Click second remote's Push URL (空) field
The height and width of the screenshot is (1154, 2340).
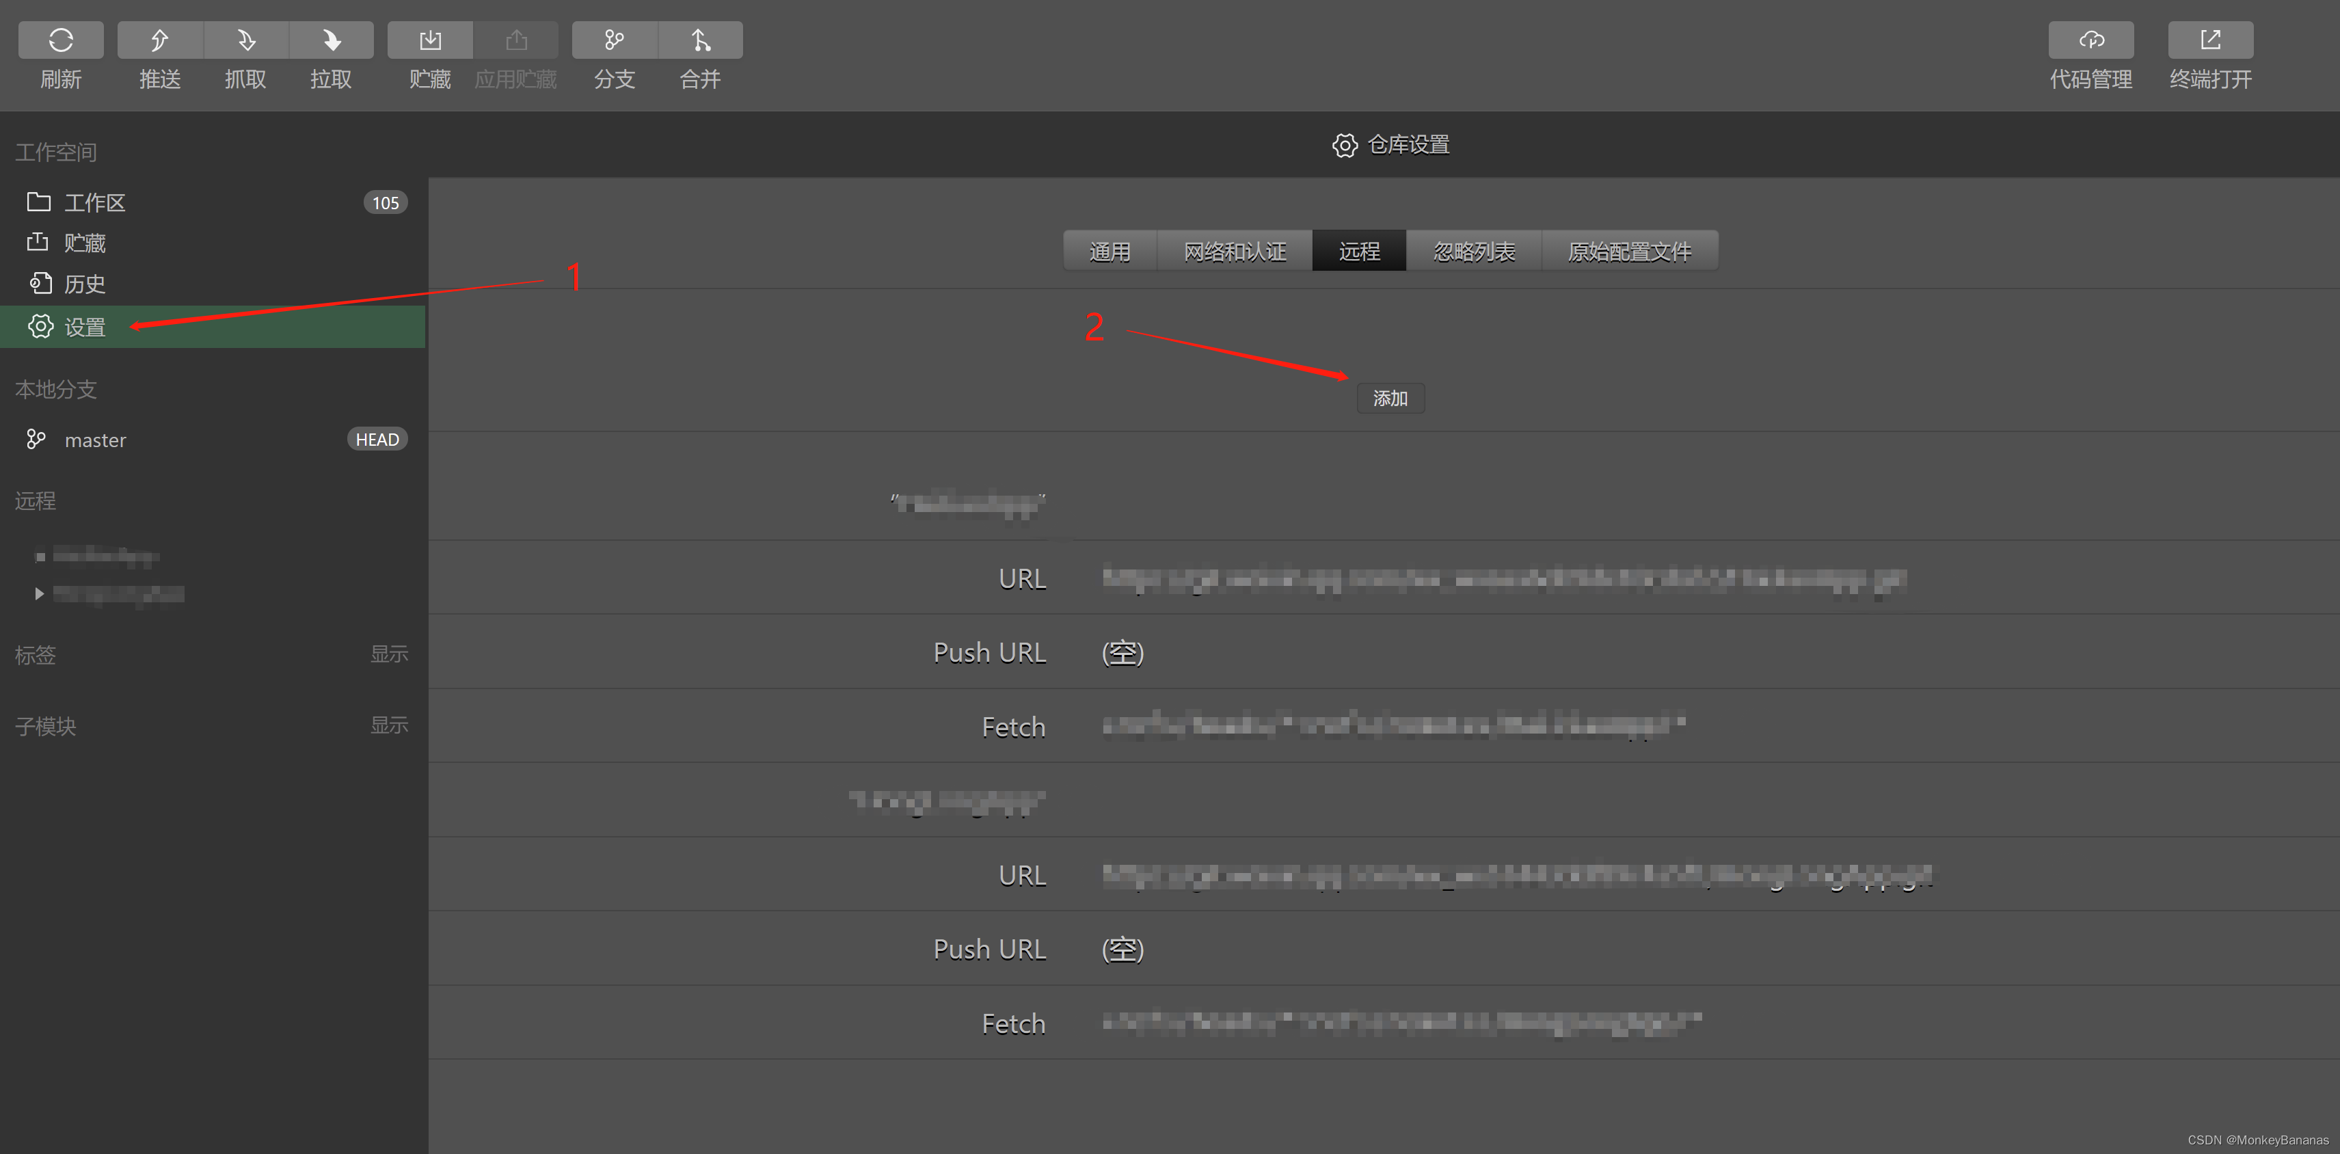pos(1122,949)
